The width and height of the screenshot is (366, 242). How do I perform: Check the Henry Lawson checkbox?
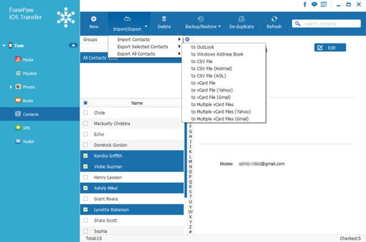click(86, 177)
